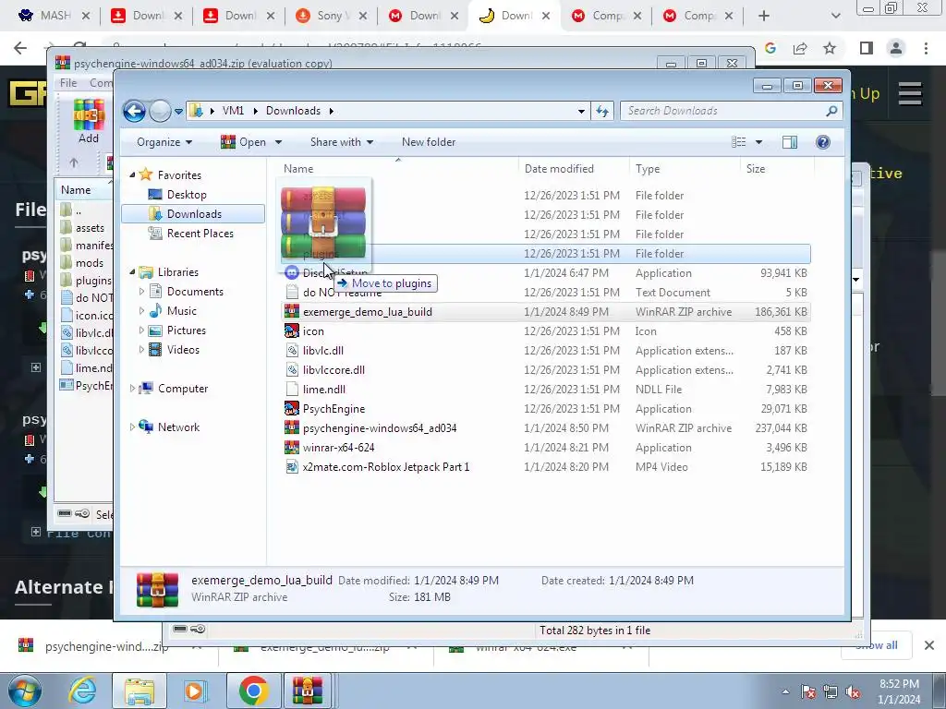
Task: Select the x2mate.com-Roblox Jetpack Part 1 video
Action: click(x=385, y=466)
